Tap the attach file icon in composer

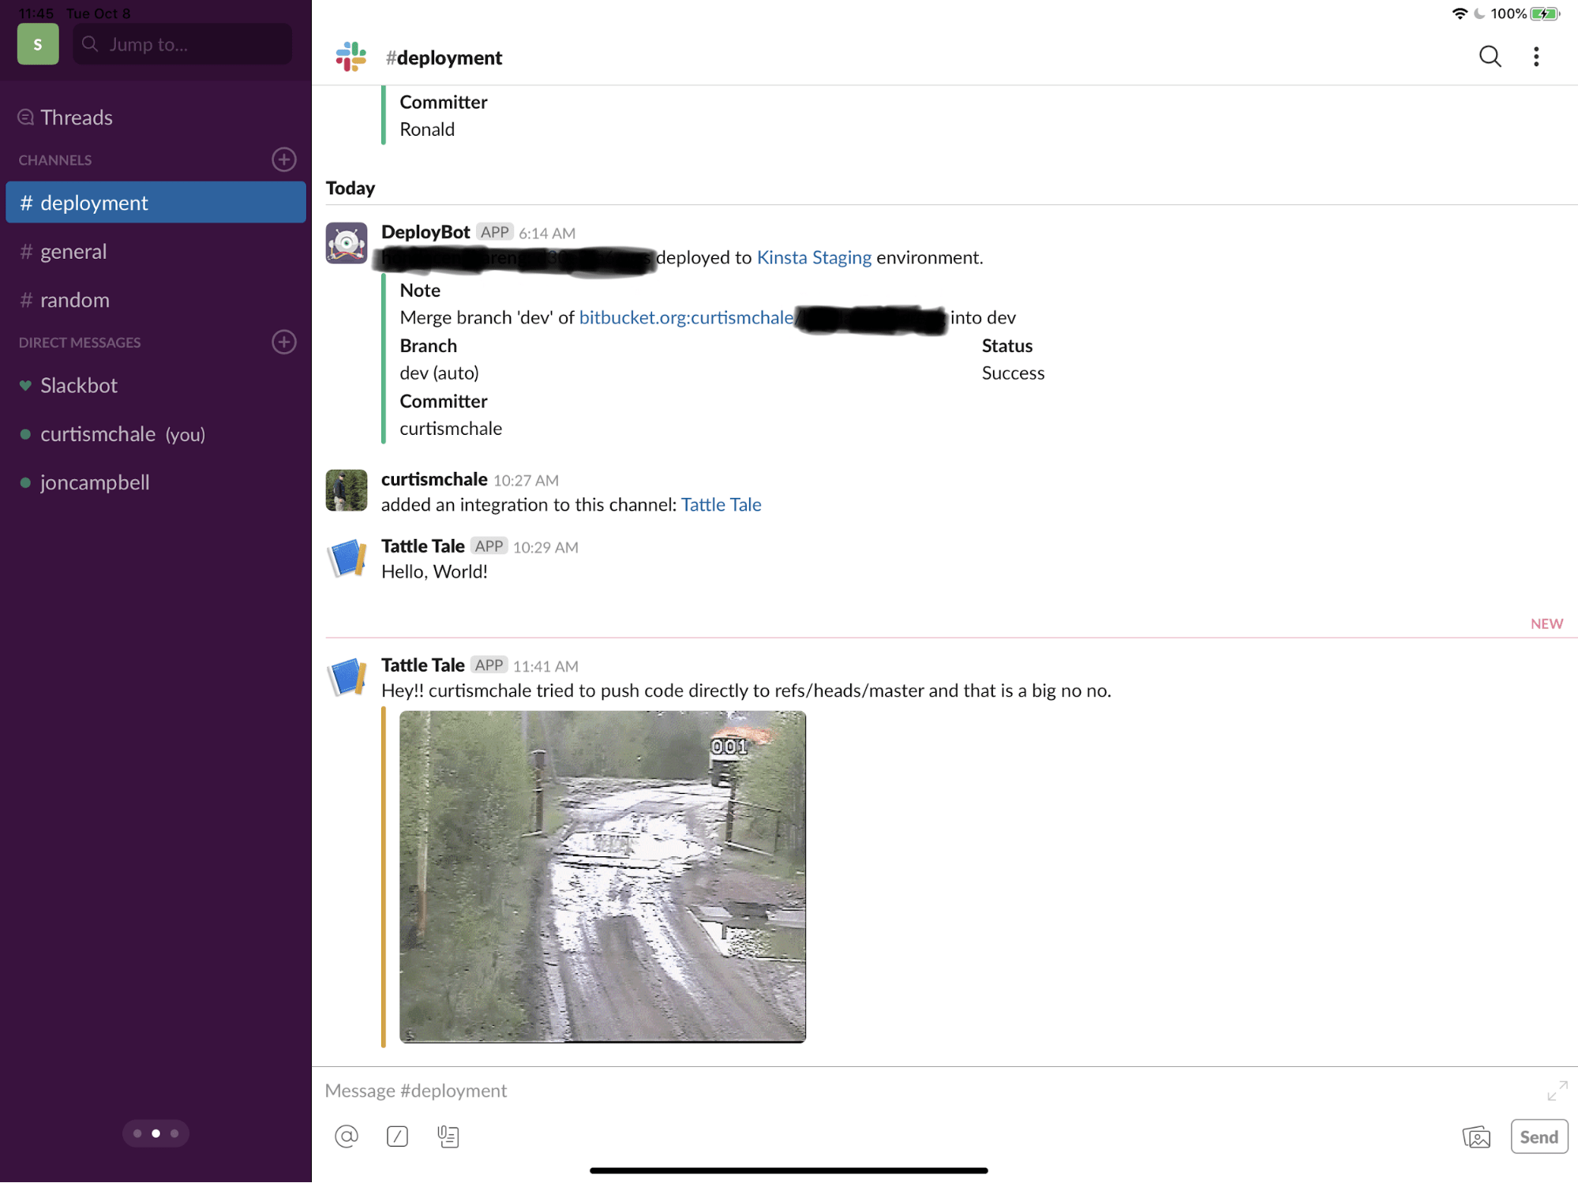[x=448, y=1136]
